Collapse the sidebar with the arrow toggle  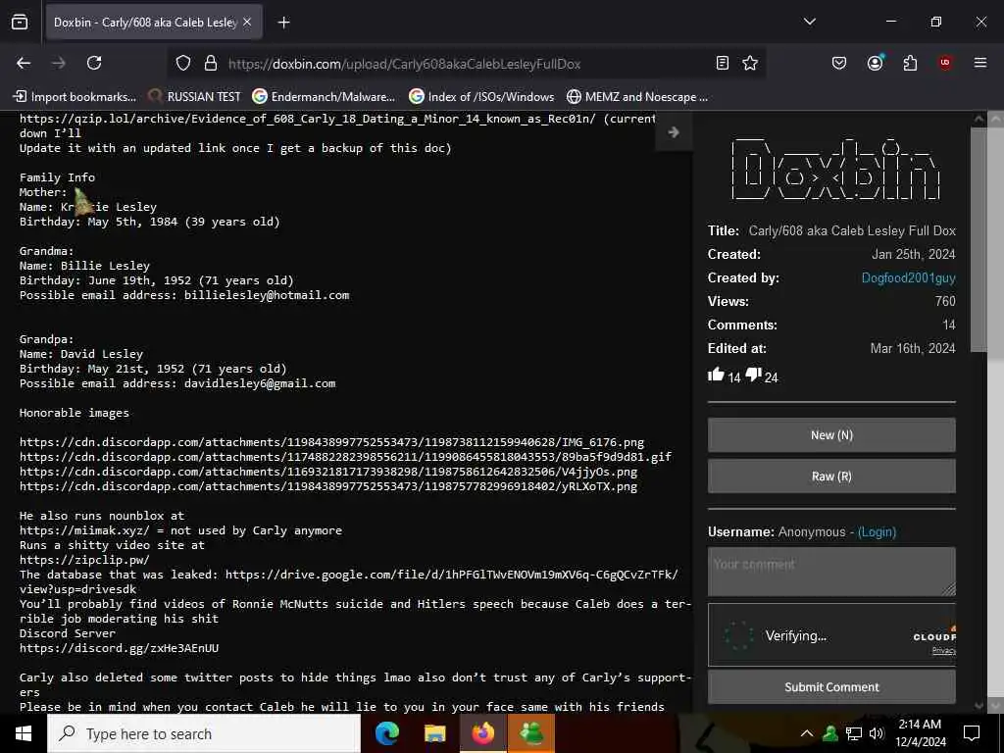(673, 132)
